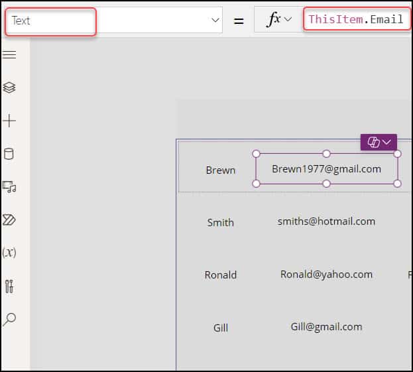Select the Gill name label
413x372 pixels.
point(221,328)
